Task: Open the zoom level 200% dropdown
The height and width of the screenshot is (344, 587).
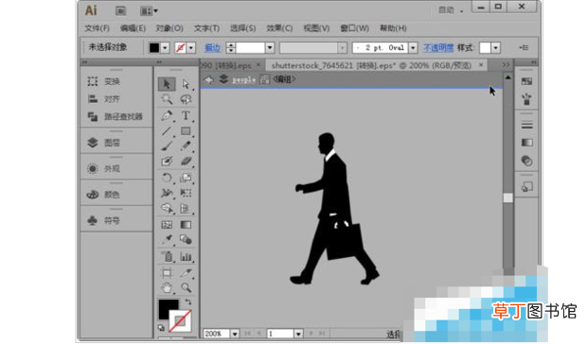Action: 235,334
